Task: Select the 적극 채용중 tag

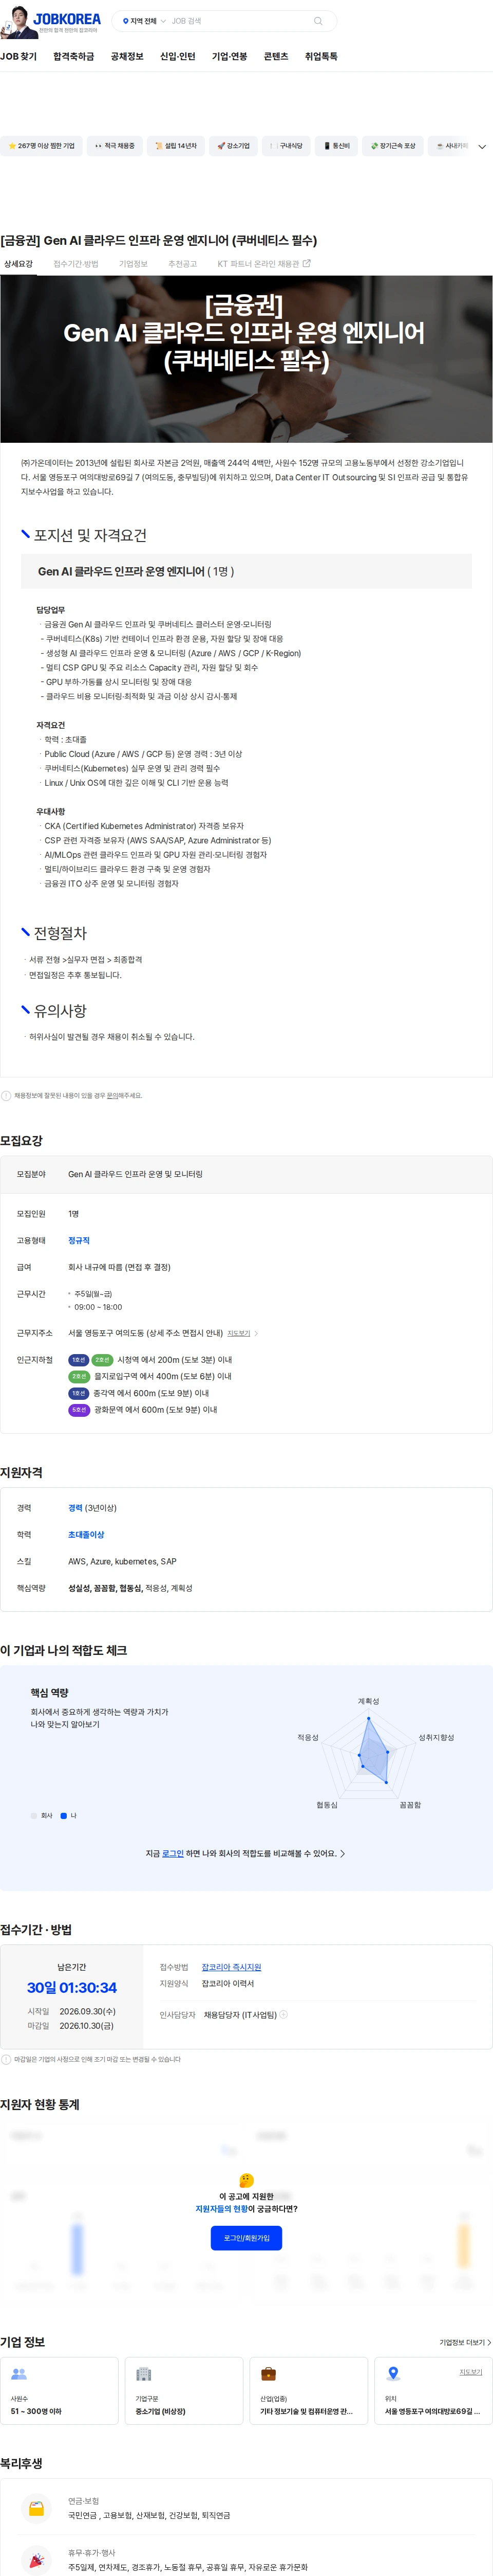Action: pyautogui.click(x=115, y=146)
